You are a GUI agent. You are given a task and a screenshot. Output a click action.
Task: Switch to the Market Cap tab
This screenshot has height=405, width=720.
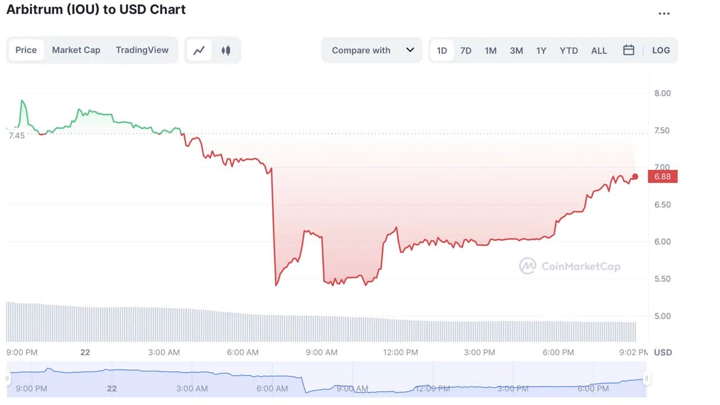[x=76, y=50]
